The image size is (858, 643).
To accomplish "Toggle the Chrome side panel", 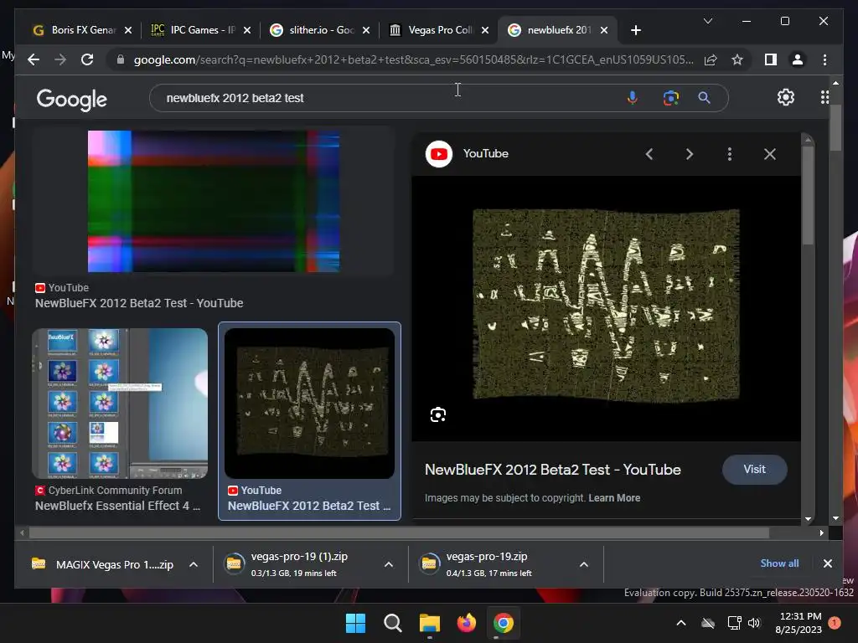I will click(771, 59).
